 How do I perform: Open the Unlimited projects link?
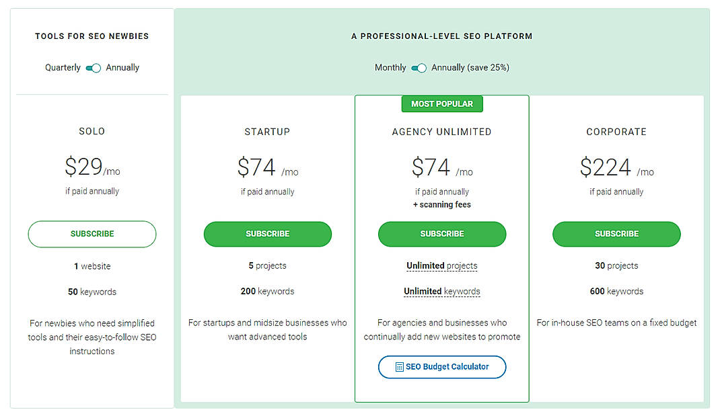pyautogui.click(x=442, y=265)
